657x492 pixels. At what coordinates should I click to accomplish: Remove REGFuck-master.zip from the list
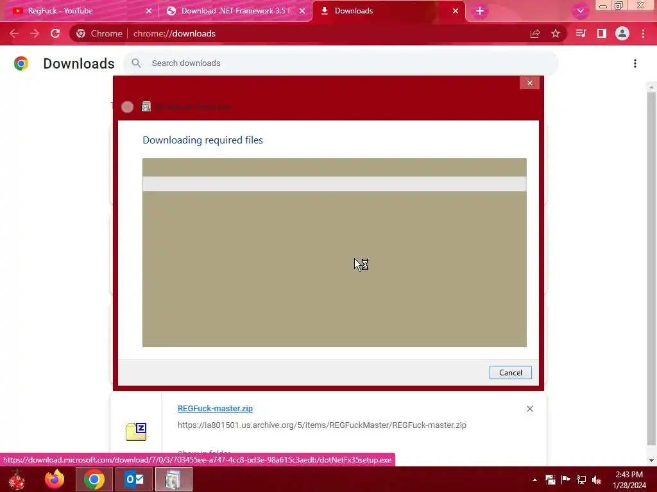(529, 409)
